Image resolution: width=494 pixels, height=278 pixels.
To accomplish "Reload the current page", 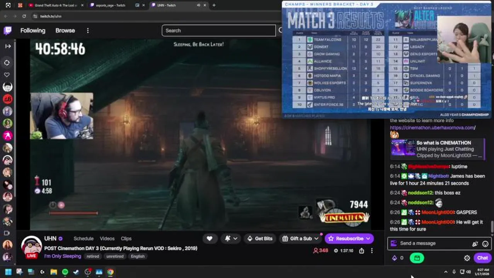I will click(24, 16).
